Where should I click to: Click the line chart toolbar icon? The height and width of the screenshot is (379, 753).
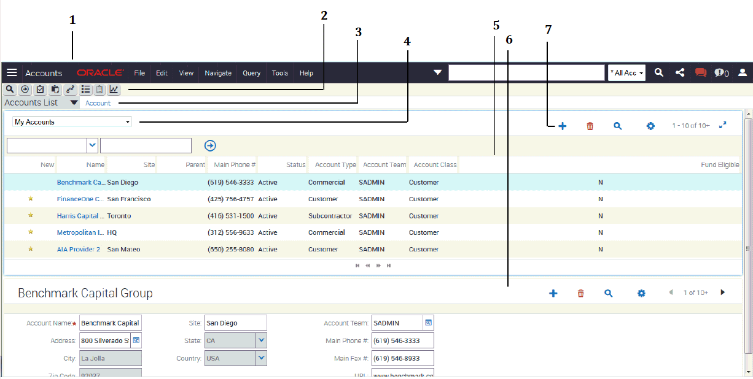[114, 90]
